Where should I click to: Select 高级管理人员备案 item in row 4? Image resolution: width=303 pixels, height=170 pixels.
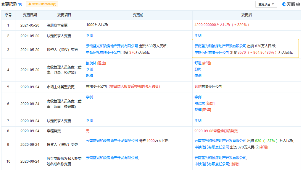point(64,70)
